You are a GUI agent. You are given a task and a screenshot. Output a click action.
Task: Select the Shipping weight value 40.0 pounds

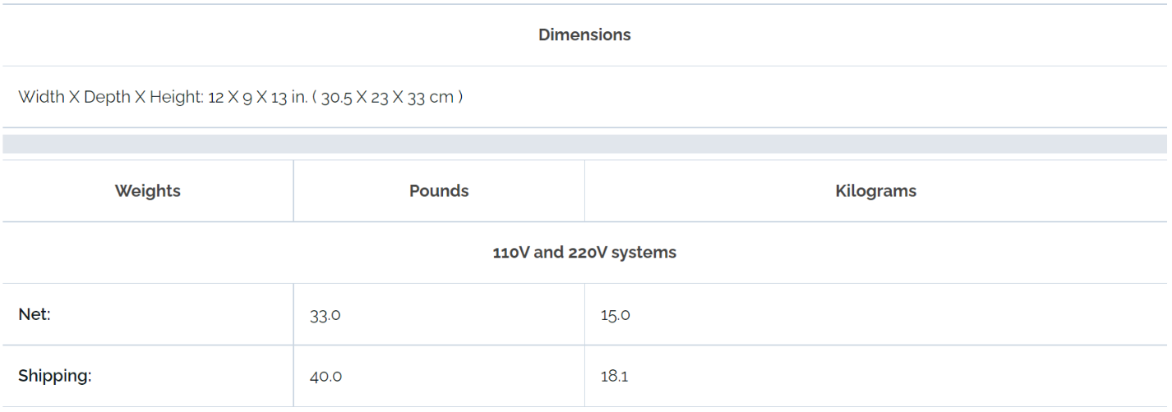point(326,377)
